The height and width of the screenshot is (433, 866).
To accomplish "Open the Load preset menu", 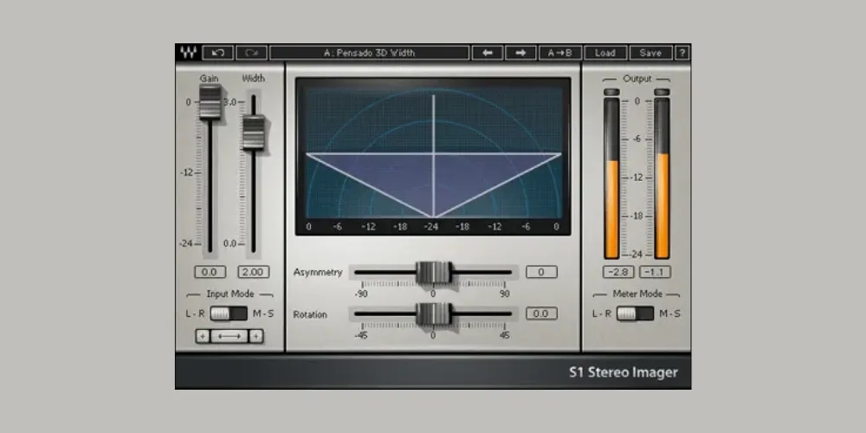I will (605, 53).
